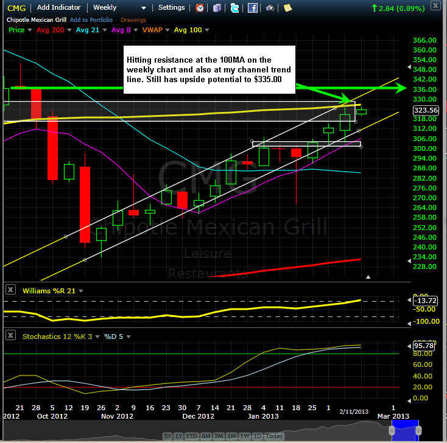
Task: Click the 95.78 Stochastics value label
Action: click(x=424, y=346)
